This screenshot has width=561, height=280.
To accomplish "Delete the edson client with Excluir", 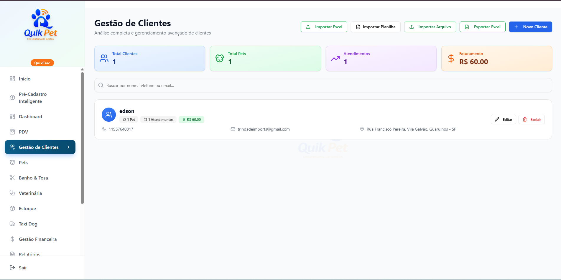I will (532, 119).
